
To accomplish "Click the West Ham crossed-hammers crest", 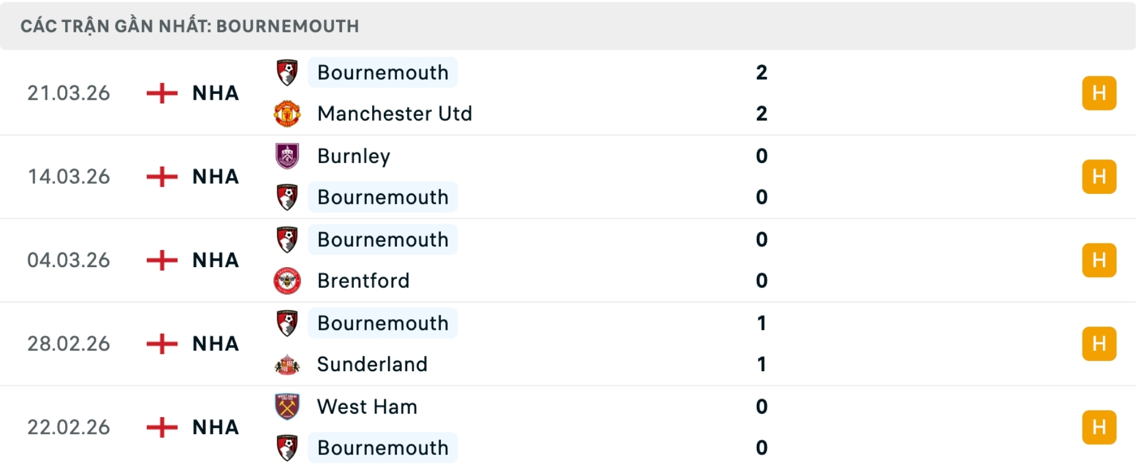I will click(x=287, y=407).
